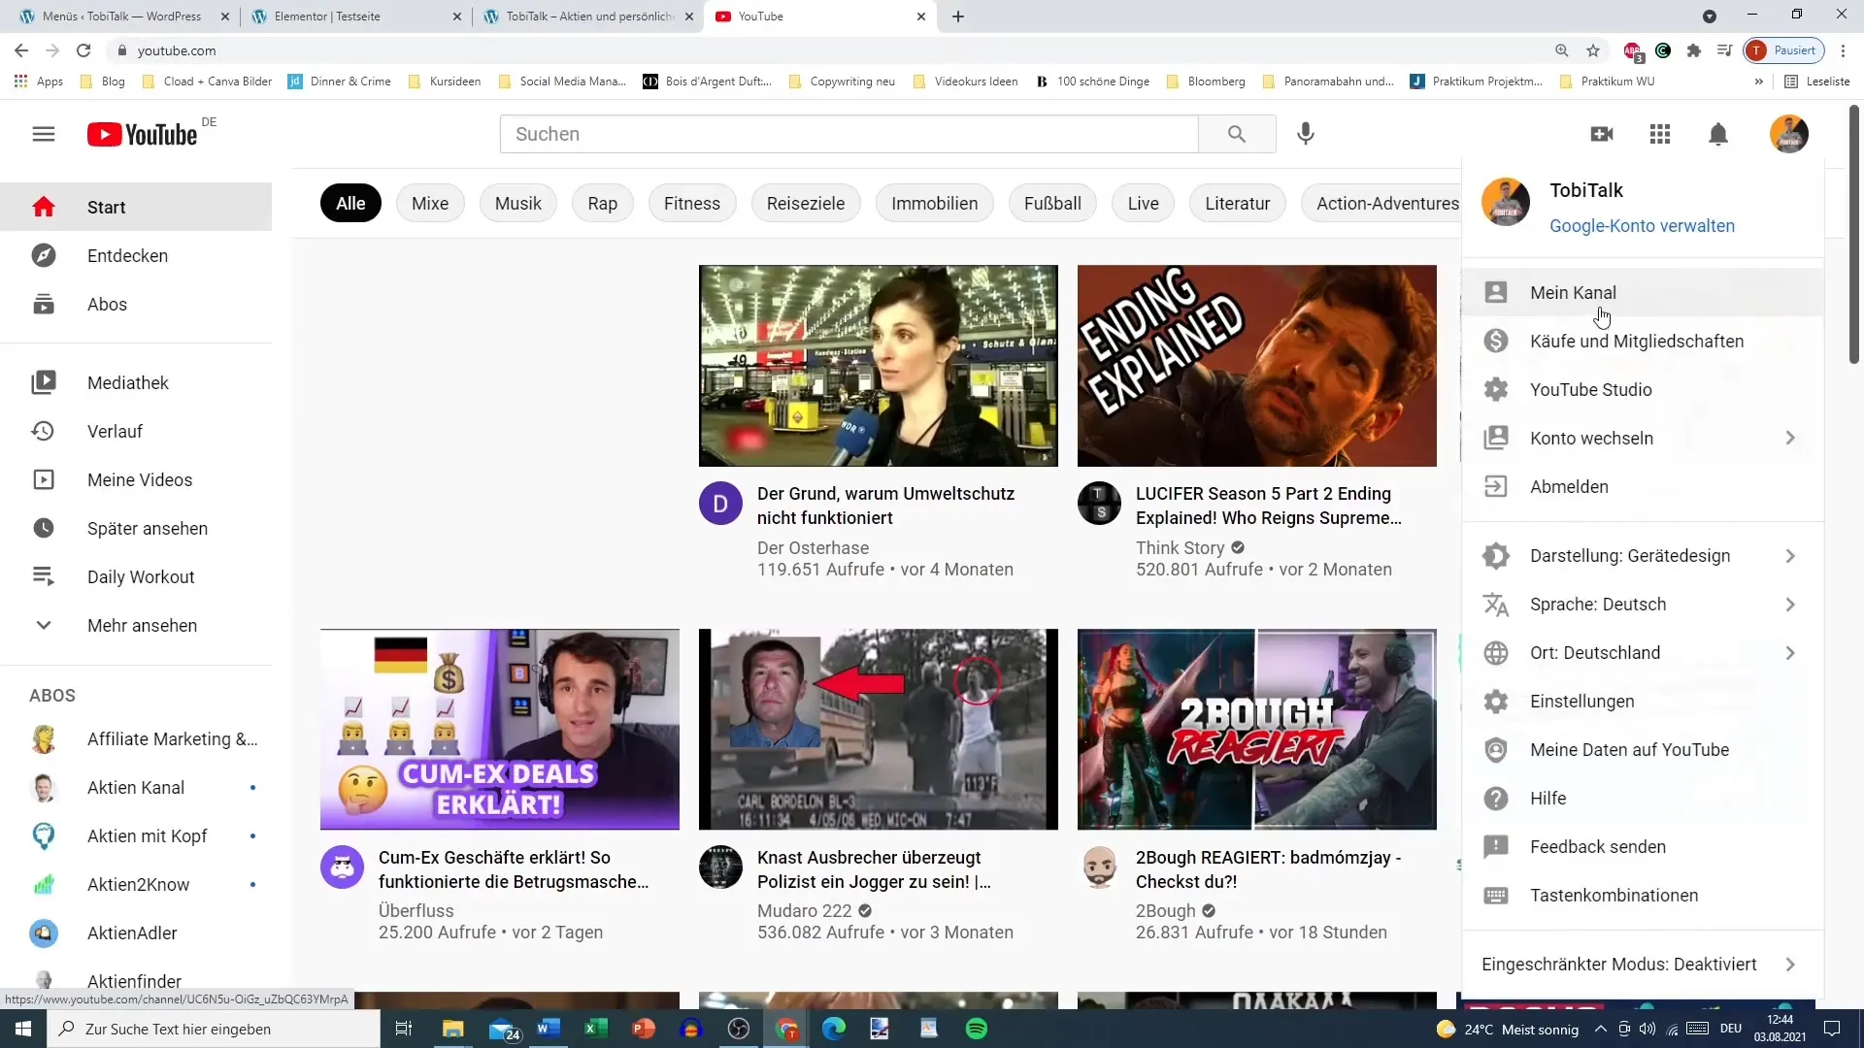This screenshot has width=1864, height=1048.
Task: Switch to Menüs TobiTalk WordPress tab
Action: point(124,16)
